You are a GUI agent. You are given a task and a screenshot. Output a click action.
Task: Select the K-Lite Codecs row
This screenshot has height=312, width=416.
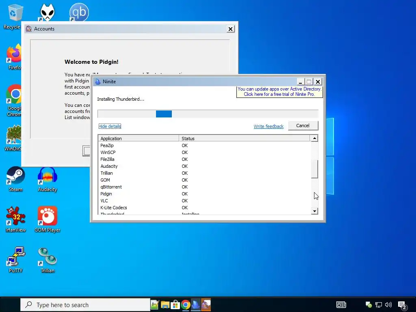tap(204, 208)
